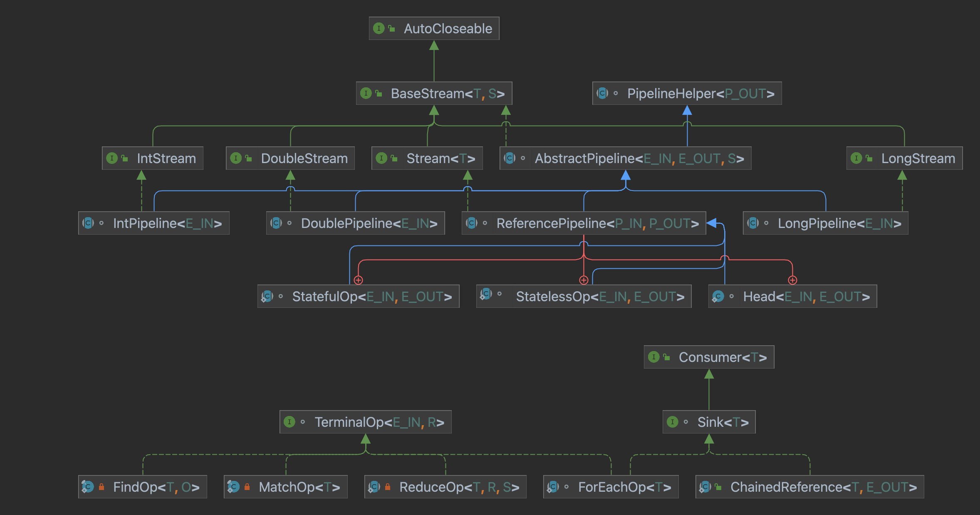Select the BaseStream<T, S> node
The width and height of the screenshot is (980, 515).
(x=447, y=94)
